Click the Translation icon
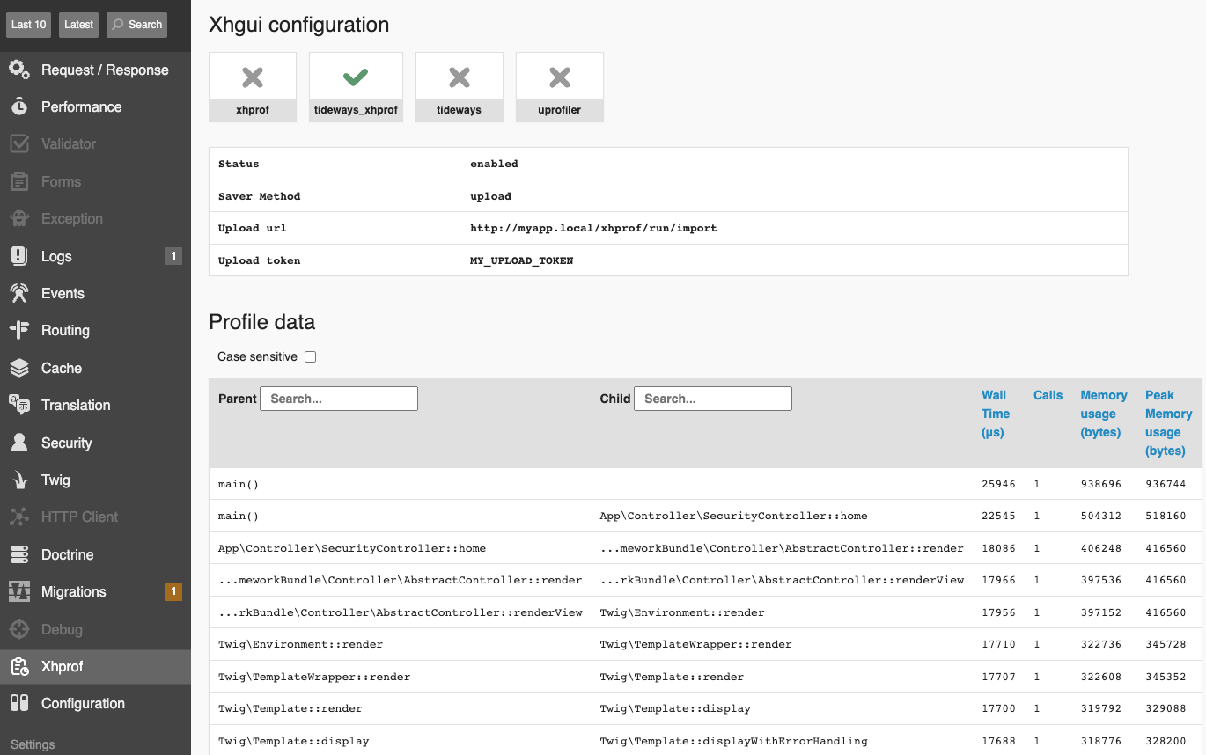The image size is (1206, 755). (x=19, y=405)
